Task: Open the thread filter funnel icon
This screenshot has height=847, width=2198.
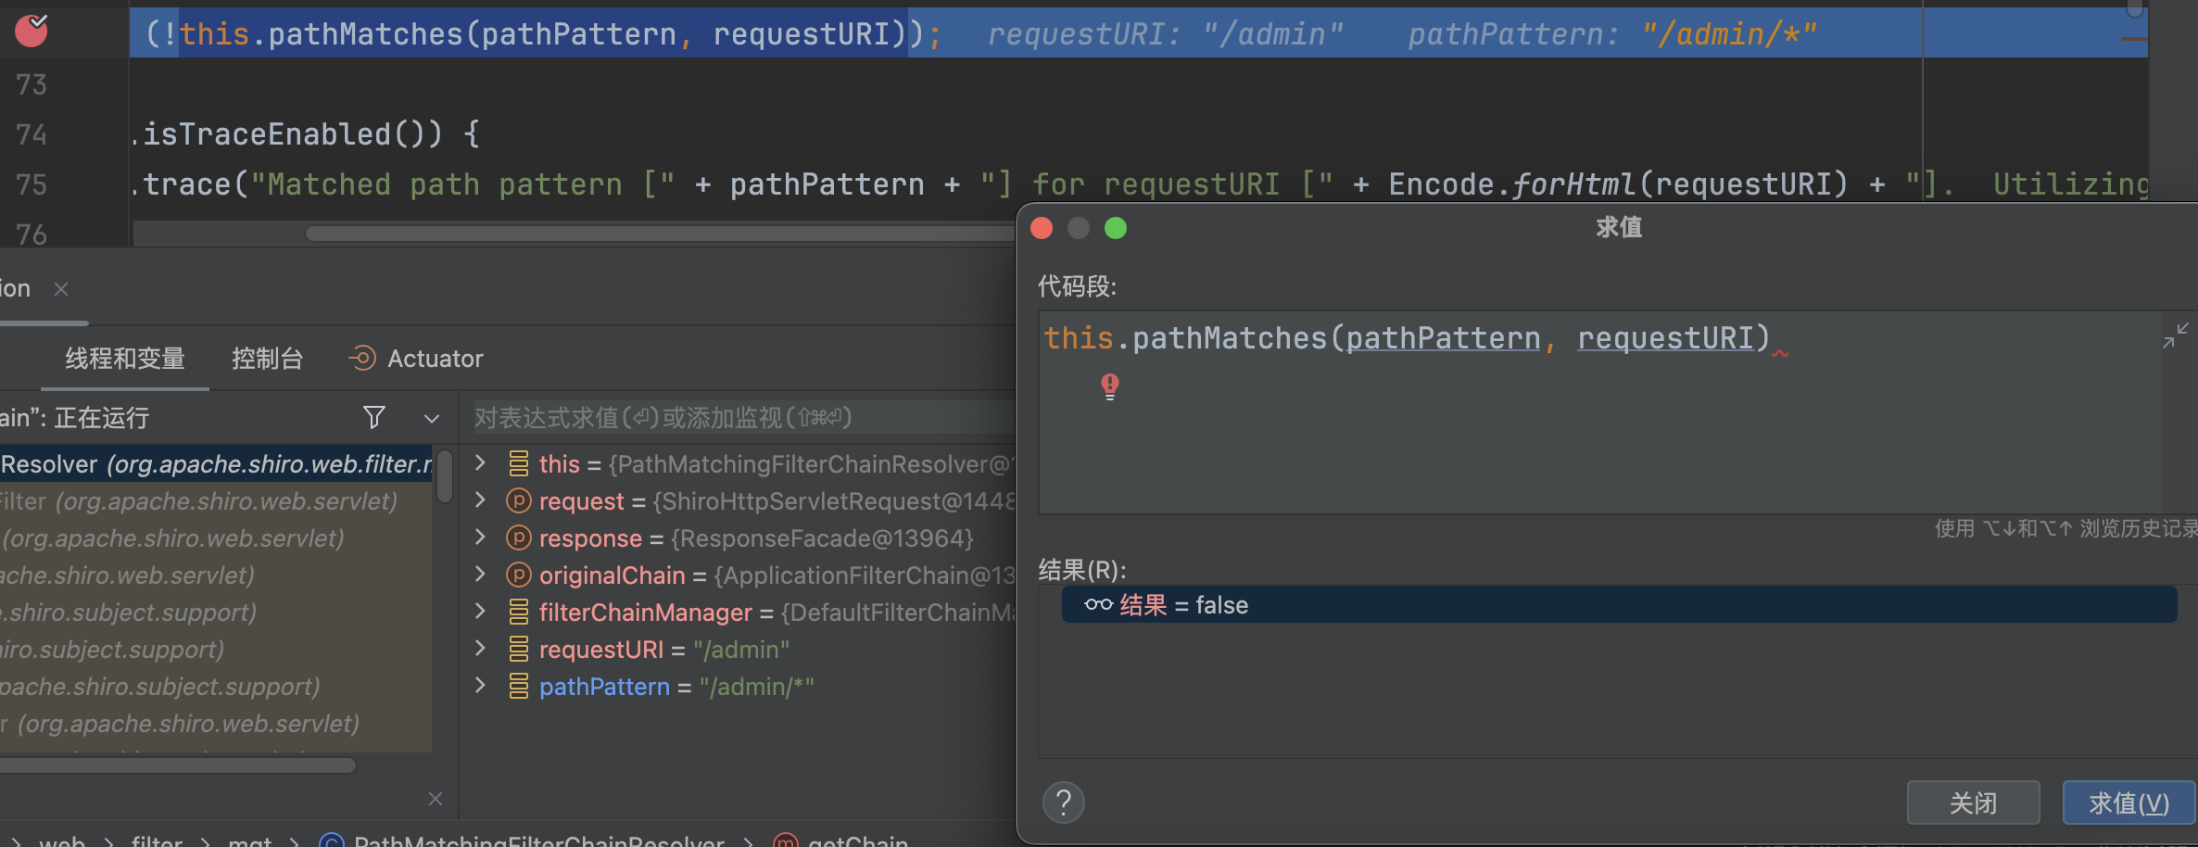Action: 373,418
